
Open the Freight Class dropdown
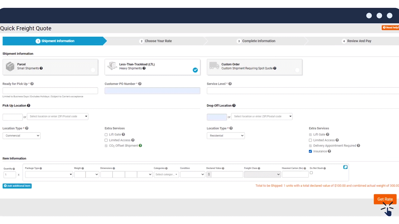[262, 175]
